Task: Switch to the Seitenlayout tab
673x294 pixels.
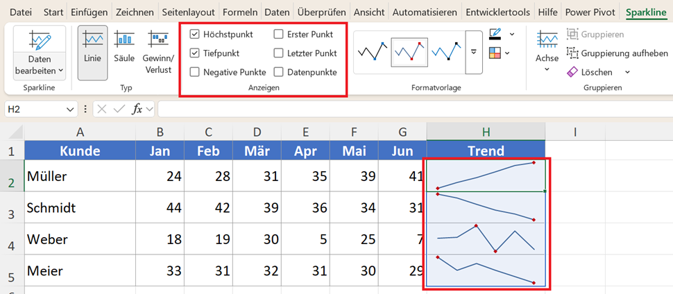Action: [189, 12]
